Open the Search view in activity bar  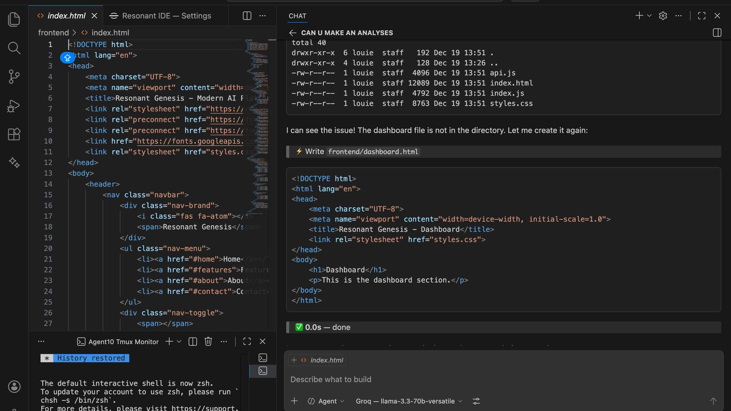point(14,48)
